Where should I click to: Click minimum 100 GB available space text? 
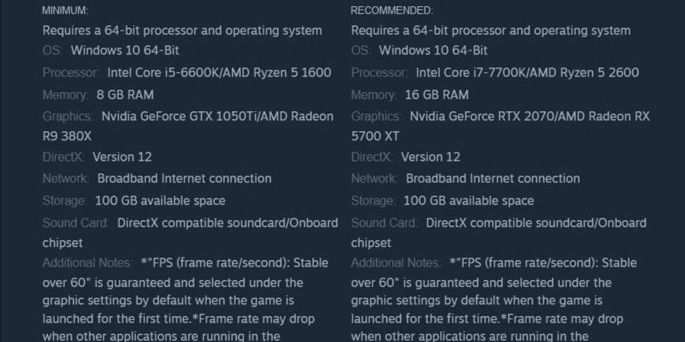pyautogui.click(x=160, y=201)
